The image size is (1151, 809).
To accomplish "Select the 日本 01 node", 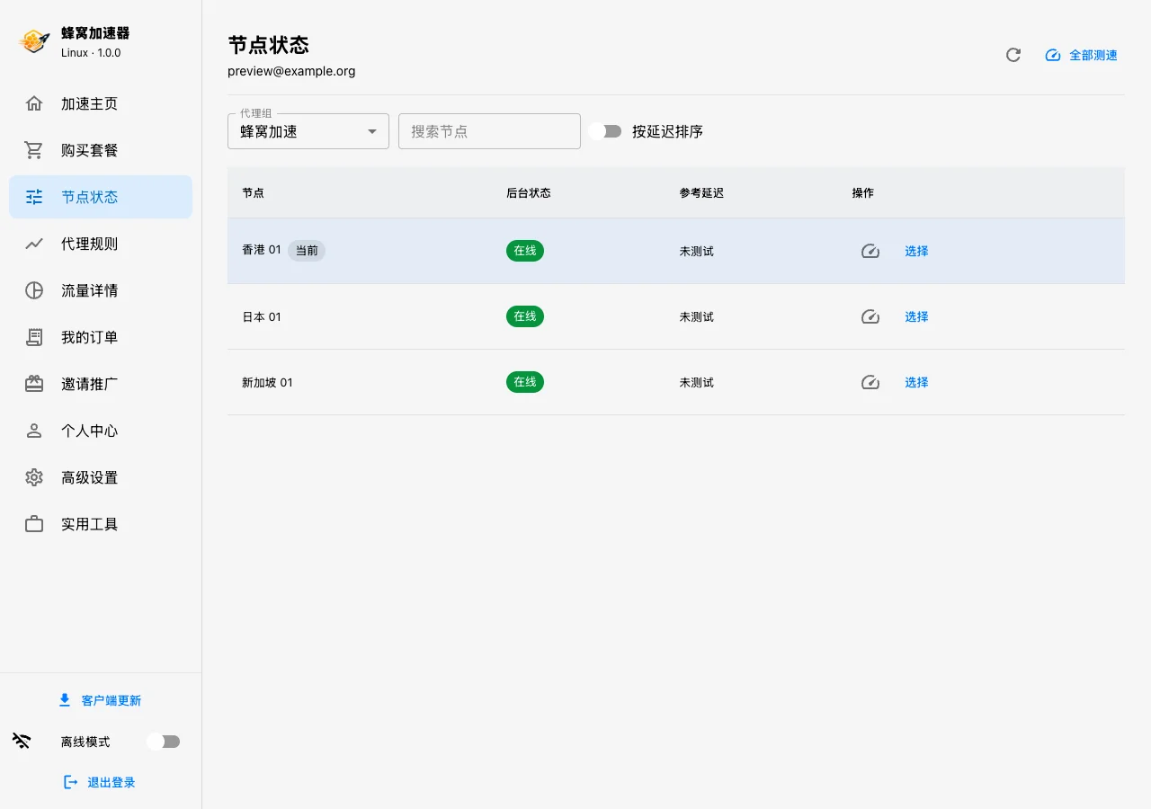I will [x=916, y=316].
